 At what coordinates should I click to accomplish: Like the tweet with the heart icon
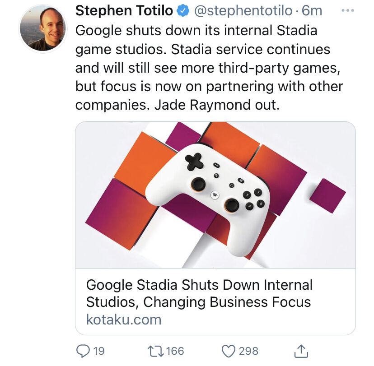tap(228, 351)
